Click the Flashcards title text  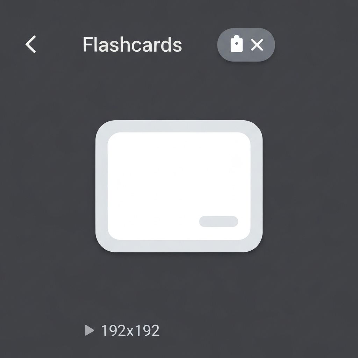click(132, 44)
